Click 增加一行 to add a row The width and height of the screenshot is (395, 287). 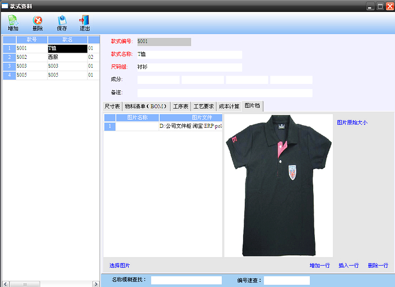point(319,266)
